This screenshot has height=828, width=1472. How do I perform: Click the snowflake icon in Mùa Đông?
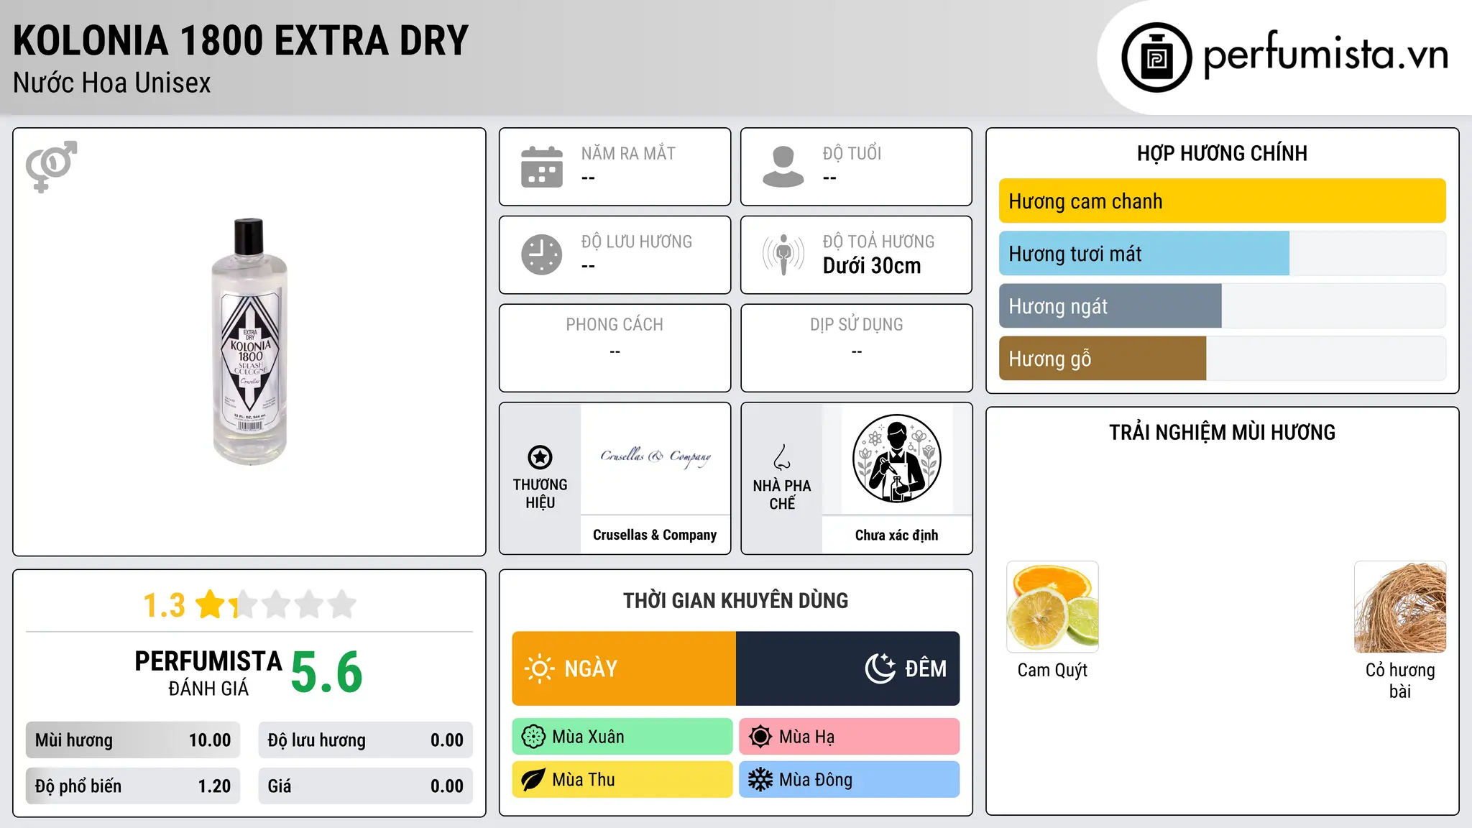[x=760, y=780]
